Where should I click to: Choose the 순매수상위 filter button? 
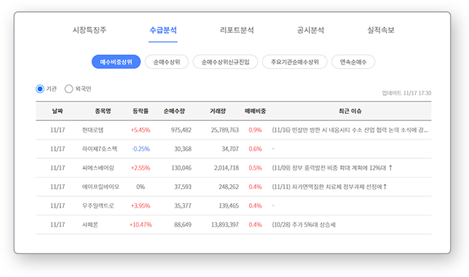coord(167,62)
